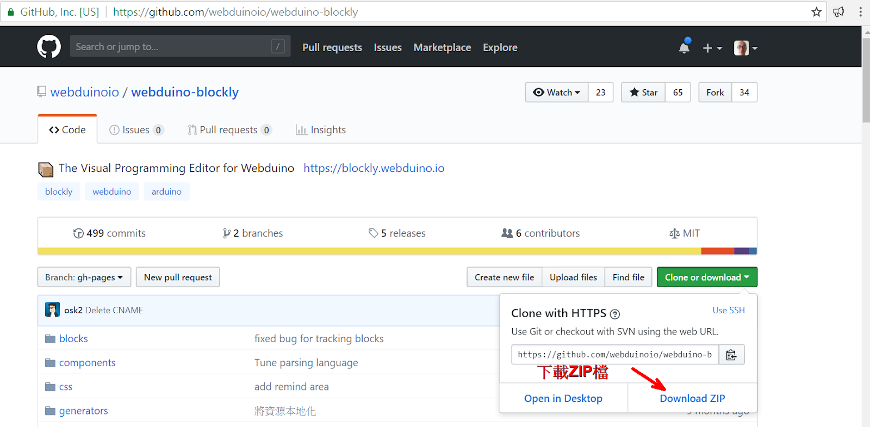
Task: Click Create new file
Action: (x=504, y=277)
